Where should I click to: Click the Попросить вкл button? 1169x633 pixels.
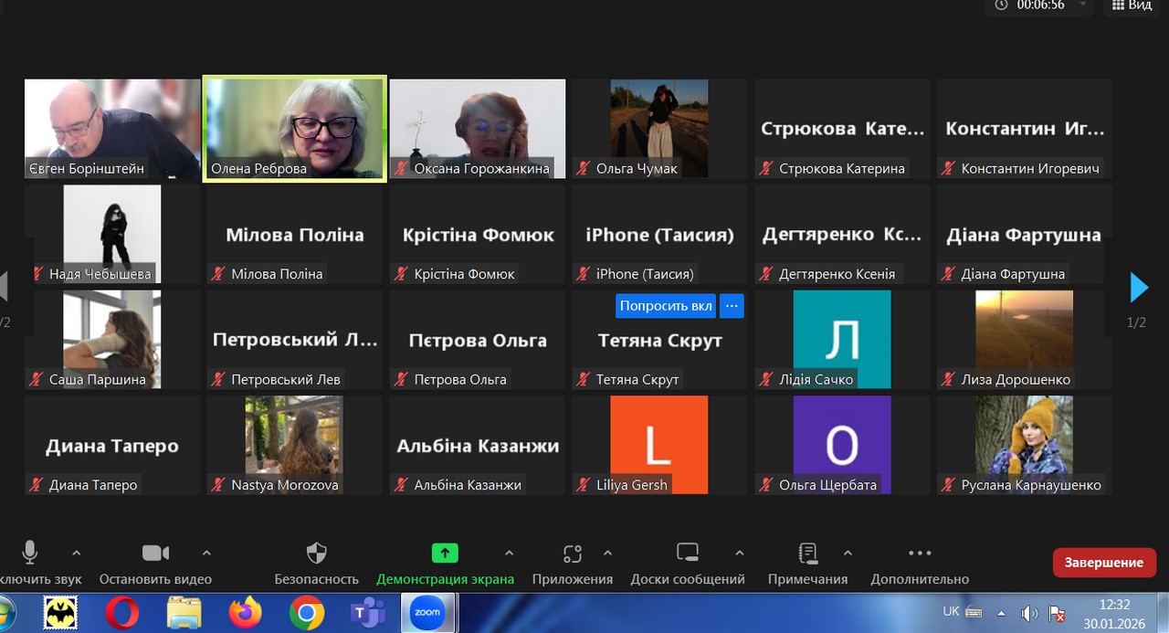pyautogui.click(x=666, y=306)
